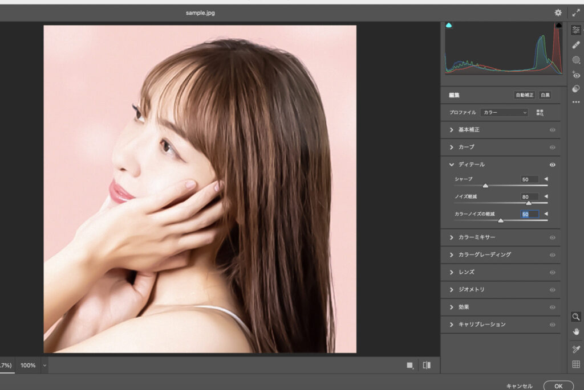This screenshot has width=584, height=390.
Task: Click the 100% zoom level
Action: pos(28,366)
